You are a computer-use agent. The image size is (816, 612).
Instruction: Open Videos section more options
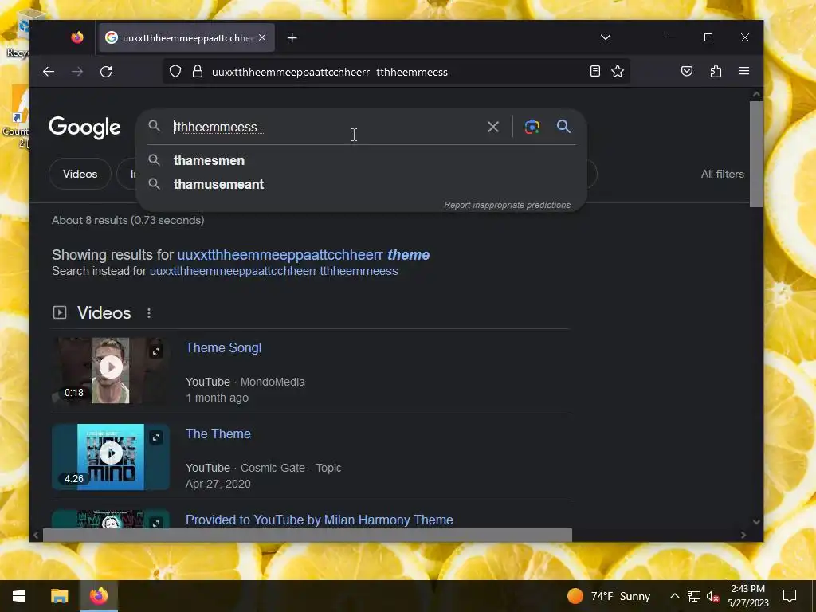pos(149,312)
